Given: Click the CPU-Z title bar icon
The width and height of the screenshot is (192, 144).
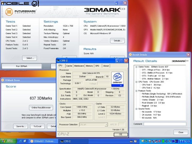Looking at the screenshot, I should pyautogui.click(x=58, y=61).
